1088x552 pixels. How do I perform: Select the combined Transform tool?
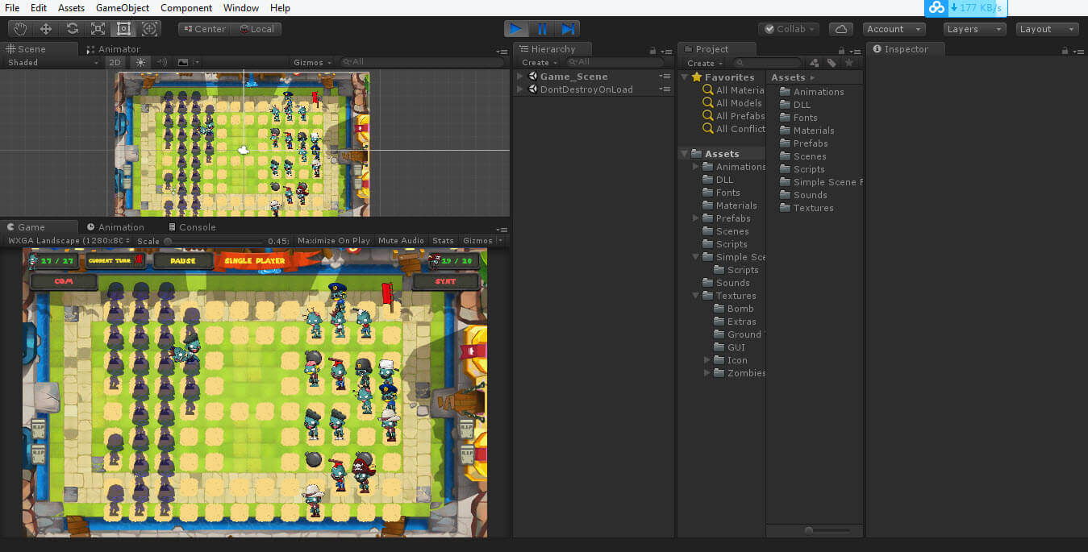(149, 29)
